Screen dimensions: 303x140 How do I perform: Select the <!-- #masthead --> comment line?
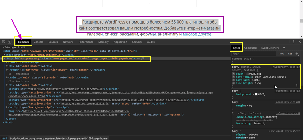pos(22,74)
